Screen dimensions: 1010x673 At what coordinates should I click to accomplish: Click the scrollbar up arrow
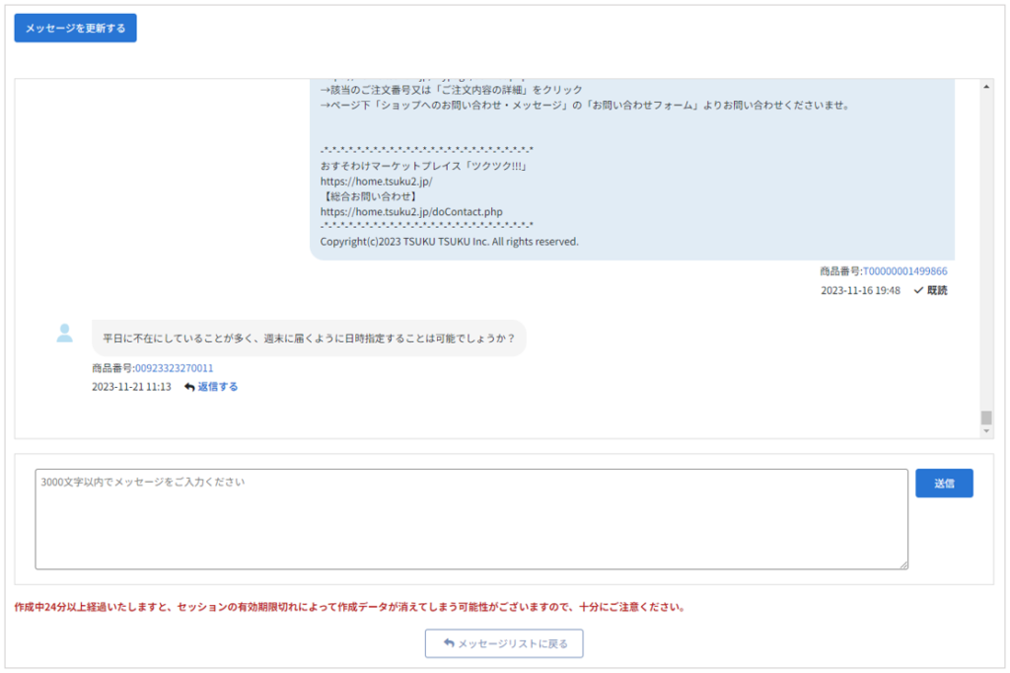coord(986,87)
